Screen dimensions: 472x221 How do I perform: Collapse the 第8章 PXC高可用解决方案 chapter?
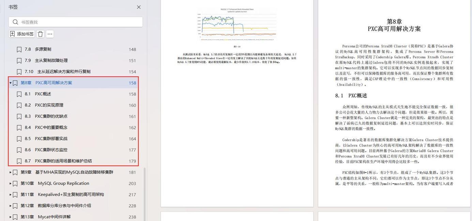click(11, 83)
